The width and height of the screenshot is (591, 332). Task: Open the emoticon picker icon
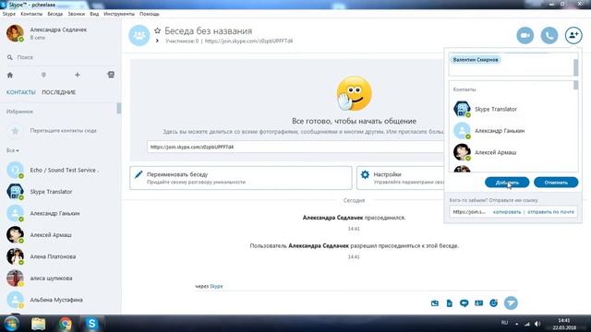493,303
